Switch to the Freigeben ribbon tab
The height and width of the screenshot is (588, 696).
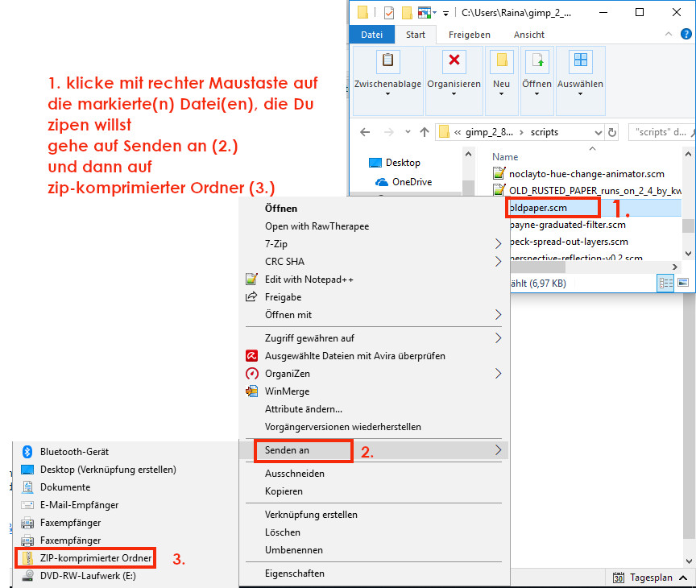(x=469, y=35)
